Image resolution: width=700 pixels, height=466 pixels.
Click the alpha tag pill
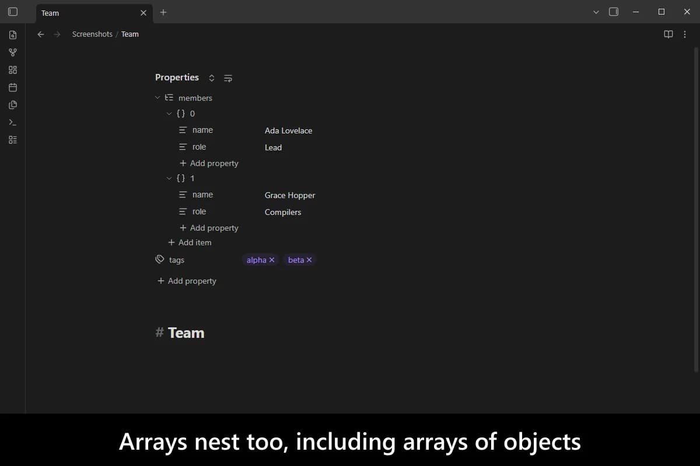[x=261, y=260]
